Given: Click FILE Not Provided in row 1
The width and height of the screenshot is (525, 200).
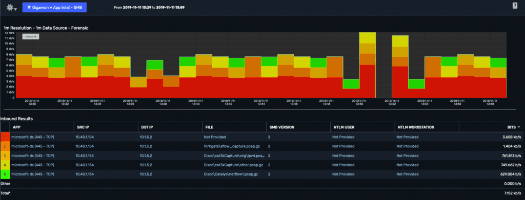Looking at the screenshot, I should pos(215,137).
